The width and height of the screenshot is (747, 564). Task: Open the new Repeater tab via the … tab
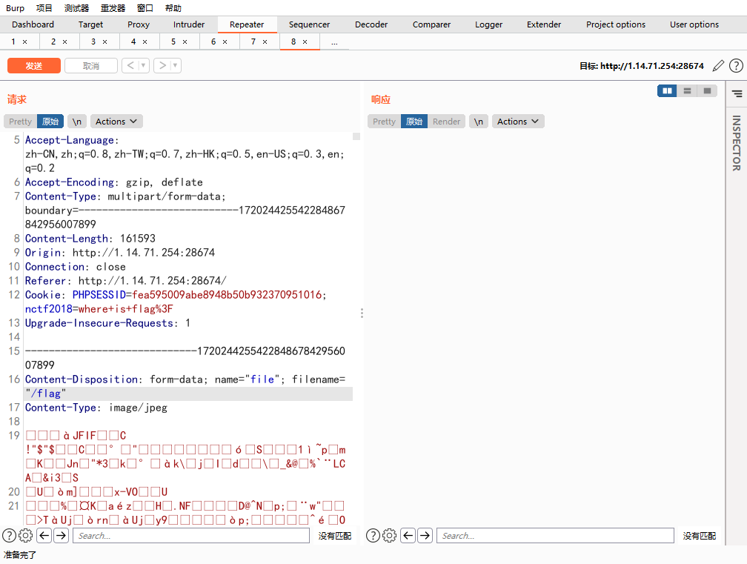[334, 42]
